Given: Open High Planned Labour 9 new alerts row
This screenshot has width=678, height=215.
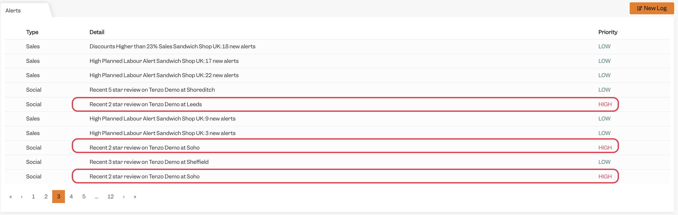Looking at the screenshot, I should [337, 119].
